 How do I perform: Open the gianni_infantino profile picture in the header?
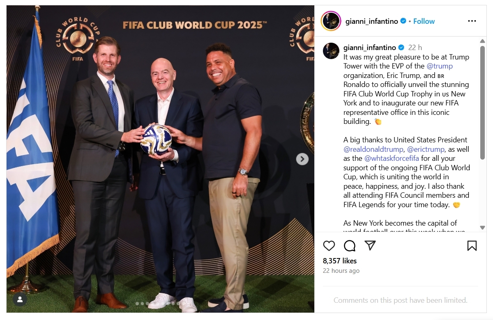(x=331, y=21)
